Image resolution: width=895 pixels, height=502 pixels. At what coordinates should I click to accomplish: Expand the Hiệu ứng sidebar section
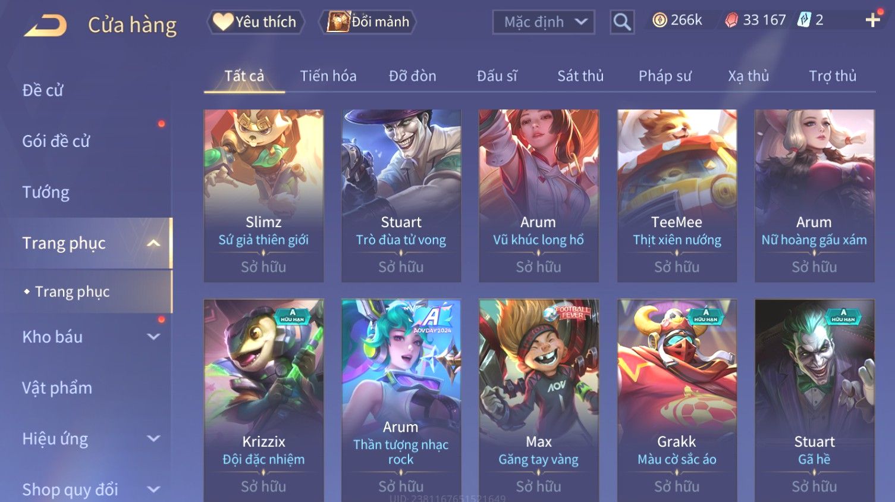[x=153, y=439]
